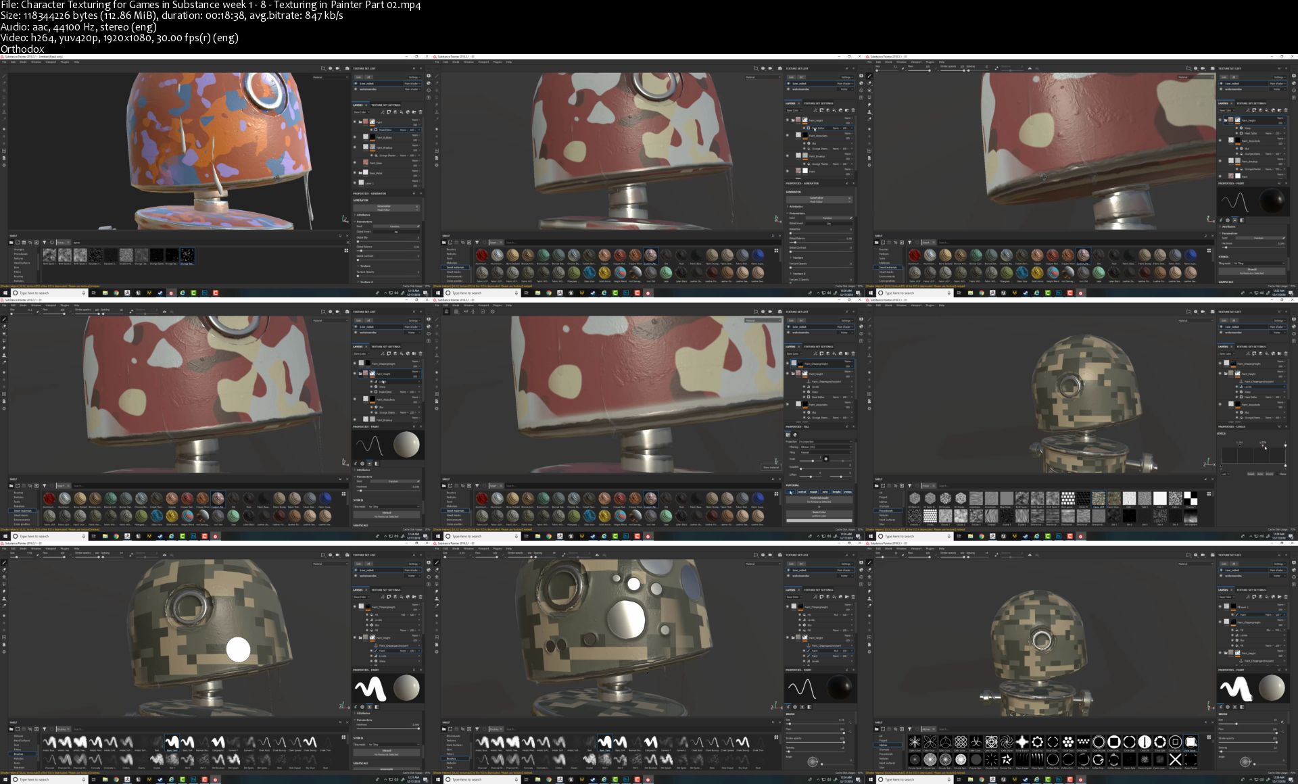Screen dimensions: 1298x784
Task: Orange camo frame: click the Layers trash delete icon
Action: point(420,112)
